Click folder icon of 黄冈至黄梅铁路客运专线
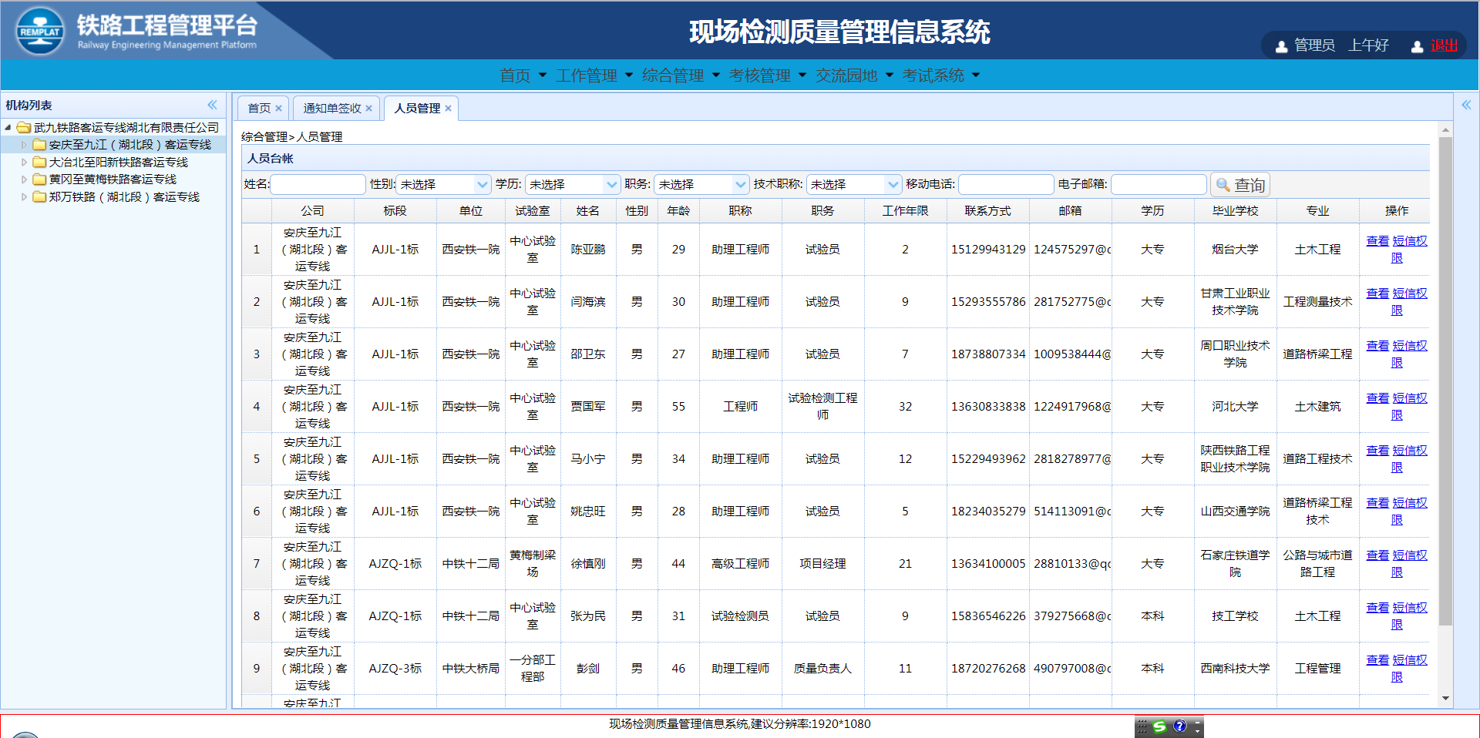The width and height of the screenshot is (1480, 738). 39,179
